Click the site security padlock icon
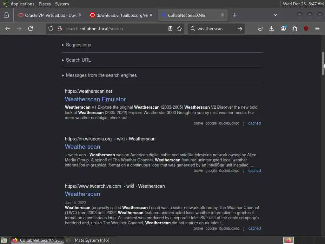The image size is (325, 244). [59, 29]
